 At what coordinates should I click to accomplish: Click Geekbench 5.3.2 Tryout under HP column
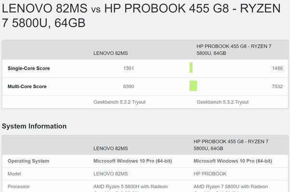click(x=223, y=102)
